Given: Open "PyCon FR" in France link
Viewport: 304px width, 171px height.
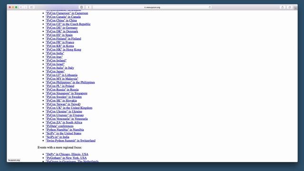Looking at the screenshot, I should (x=60, y=42).
